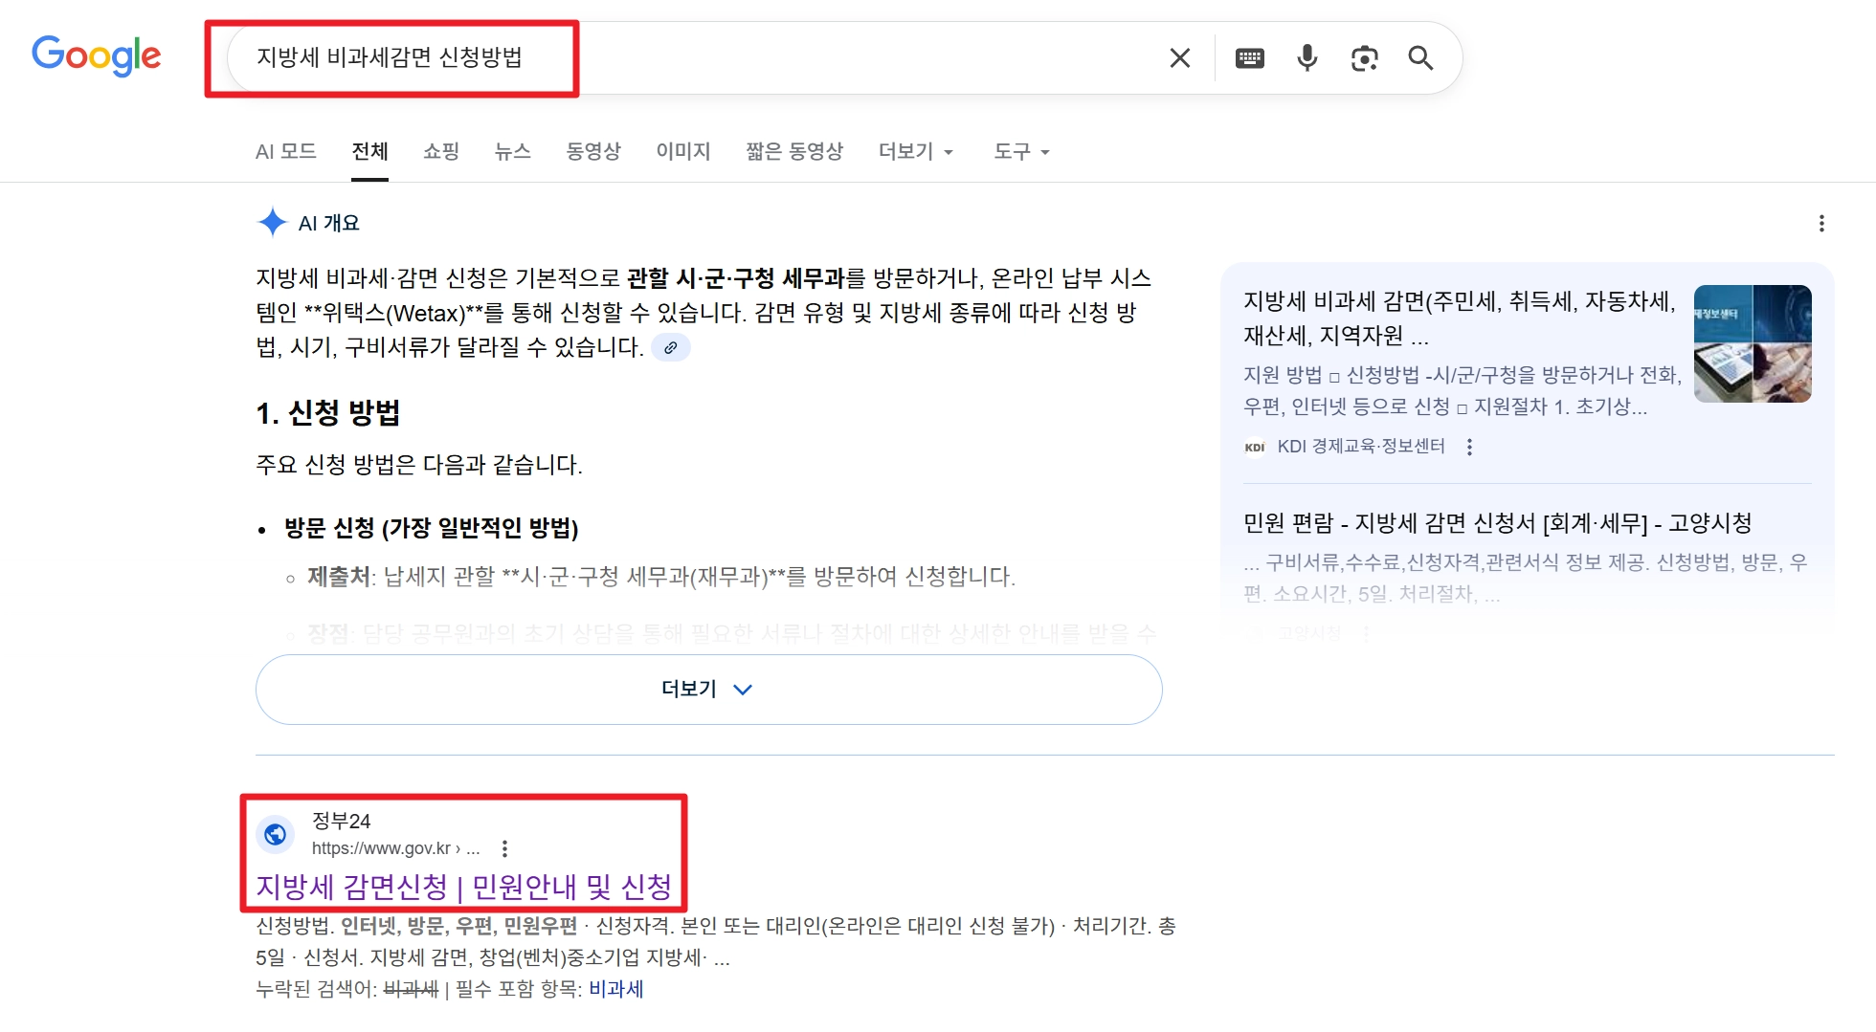This screenshot has width=1876, height=1032.
Task: Switch to the 뉴스 tab
Action: [x=512, y=151]
